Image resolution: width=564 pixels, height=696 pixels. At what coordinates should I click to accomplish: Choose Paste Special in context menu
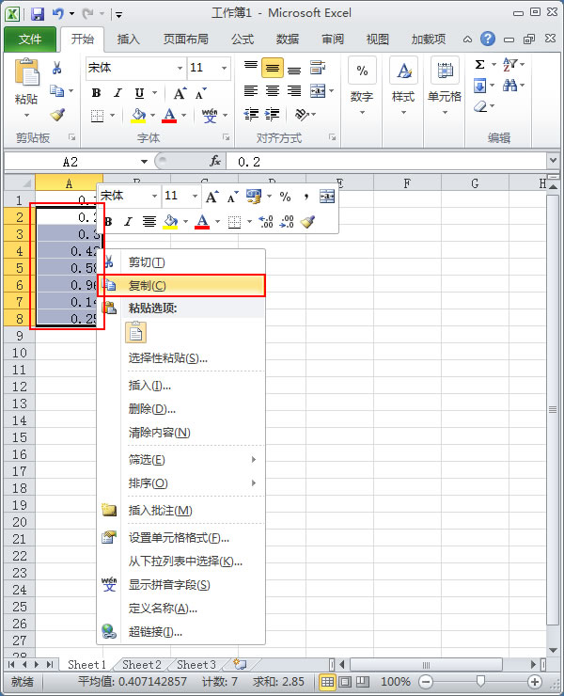point(181,357)
